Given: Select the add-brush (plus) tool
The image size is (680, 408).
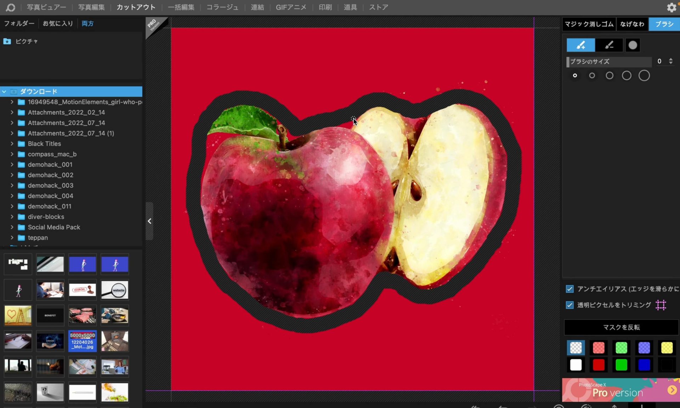Looking at the screenshot, I should click(580, 45).
